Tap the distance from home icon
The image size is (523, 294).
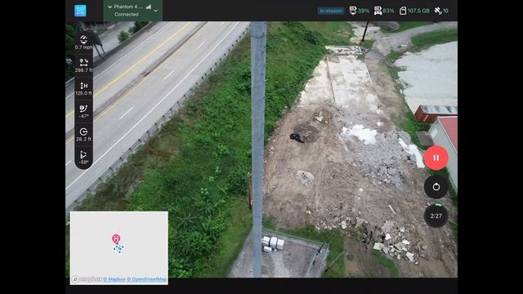pyautogui.click(x=83, y=62)
